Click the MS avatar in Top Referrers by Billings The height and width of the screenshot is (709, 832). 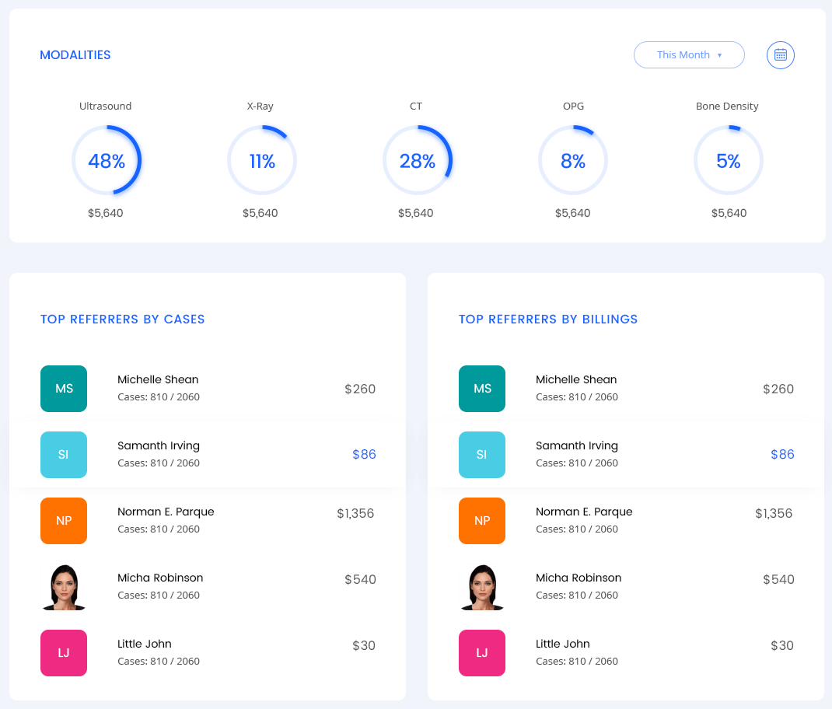pyautogui.click(x=482, y=389)
